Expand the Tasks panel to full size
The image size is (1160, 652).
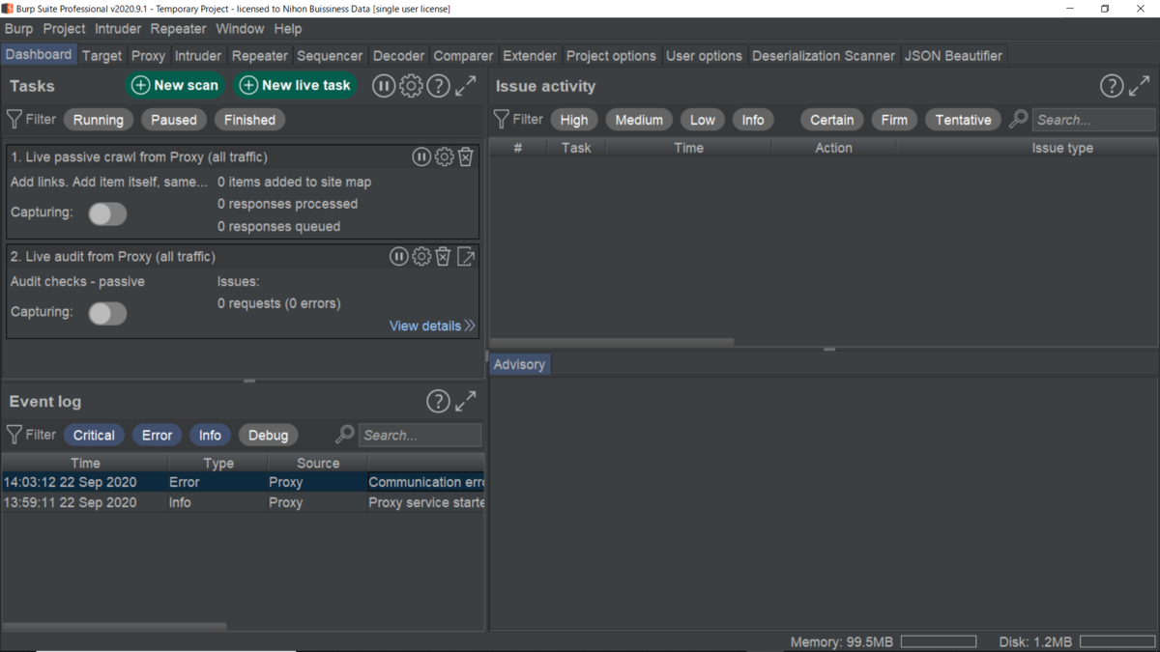coord(466,86)
